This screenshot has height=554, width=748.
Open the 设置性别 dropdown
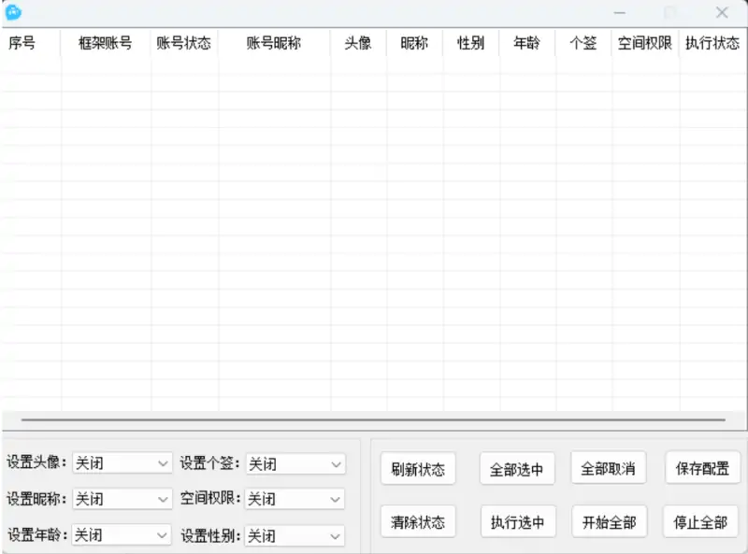click(295, 535)
